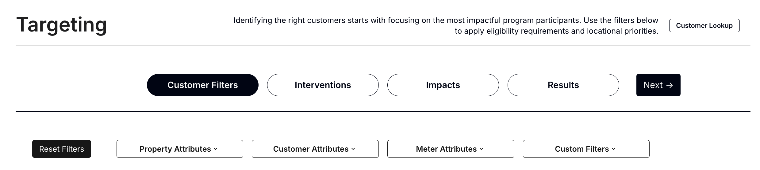Open Customer Lookup
The width and height of the screenshot is (760, 170).
point(704,25)
